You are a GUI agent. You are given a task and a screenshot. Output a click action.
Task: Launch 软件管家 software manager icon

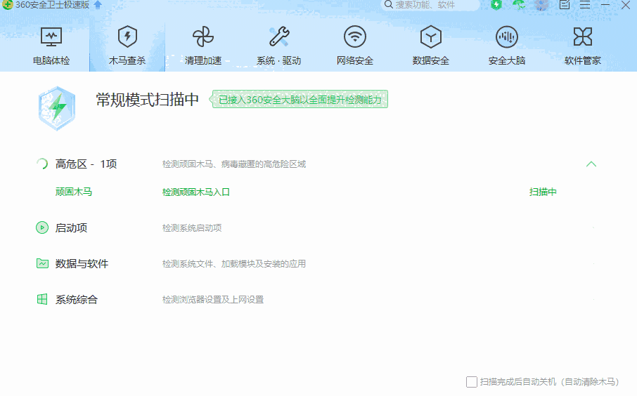(x=583, y=37)
